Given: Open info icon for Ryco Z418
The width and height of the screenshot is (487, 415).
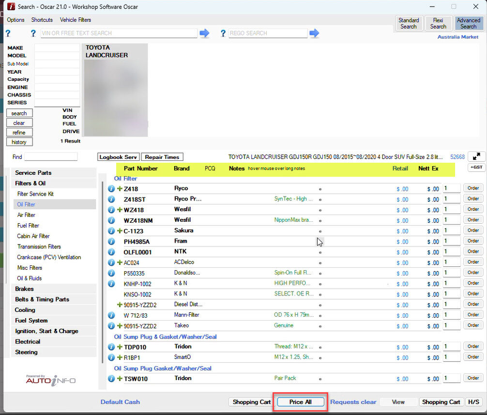Looking at the screenshot, I should coord(111,188).
